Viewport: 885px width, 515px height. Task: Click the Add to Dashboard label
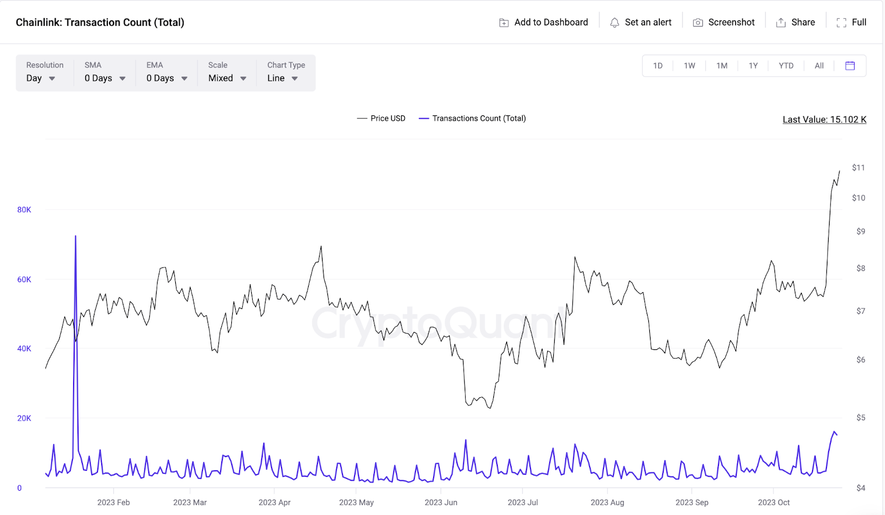tap(551, 22)
